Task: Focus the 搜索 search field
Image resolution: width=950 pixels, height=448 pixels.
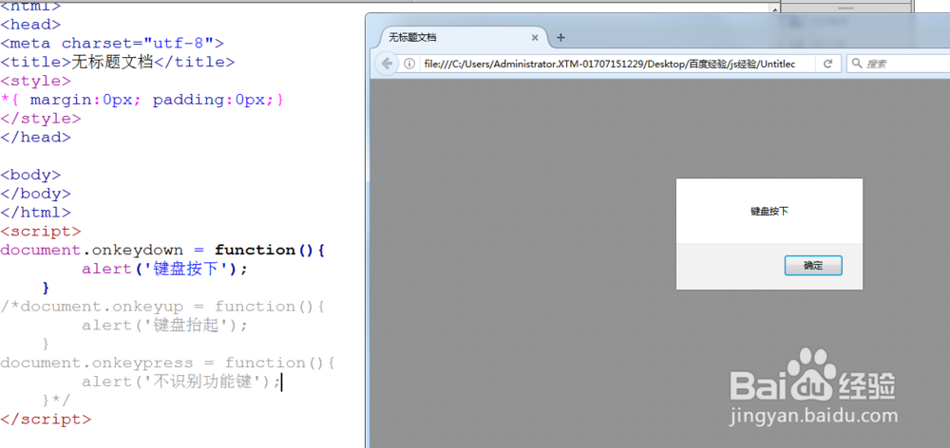Action: tap(899, 64)
